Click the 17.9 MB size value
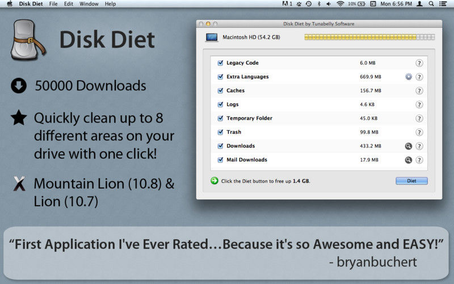 (x=369, y=160)
